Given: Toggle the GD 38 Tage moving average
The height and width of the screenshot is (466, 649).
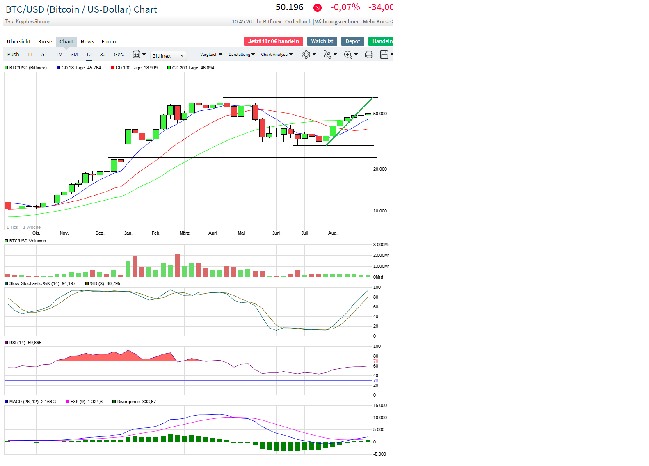Looking at the screenshot, I should (x=58, y=68).
